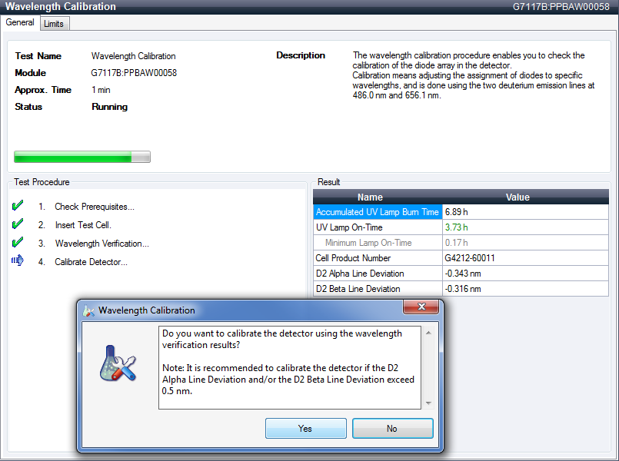Click the dialog scrollbar up arrow
619x461 pixels.
pos(428,333)
